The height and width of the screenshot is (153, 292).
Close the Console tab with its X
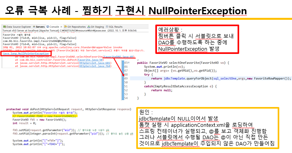pos(61,27)
